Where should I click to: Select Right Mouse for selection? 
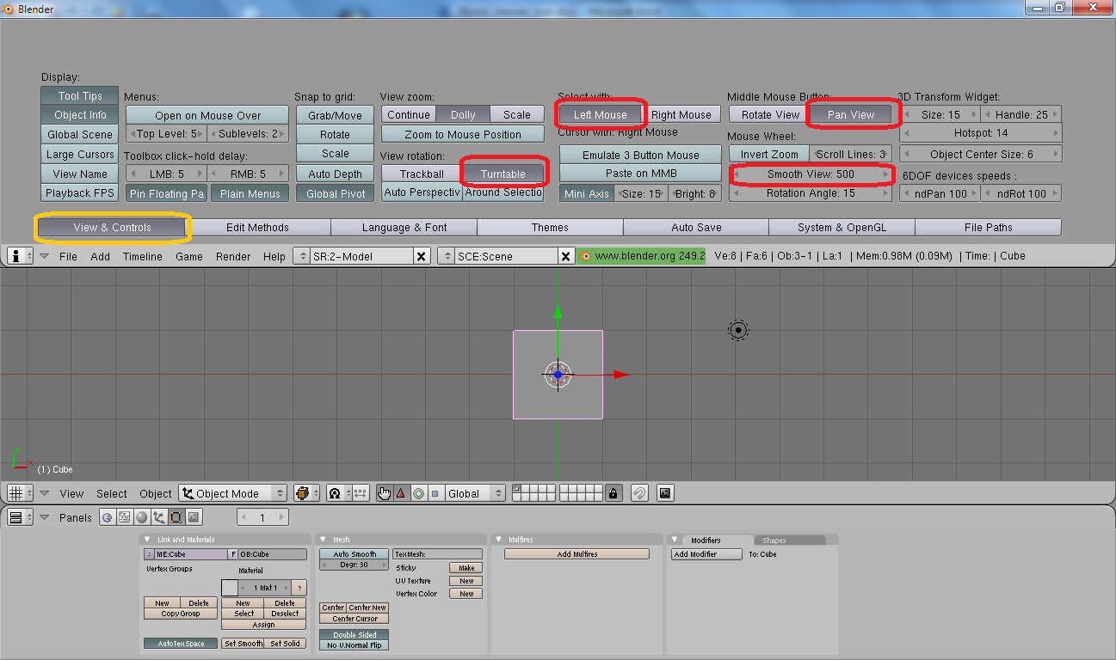tap(681, 114)
